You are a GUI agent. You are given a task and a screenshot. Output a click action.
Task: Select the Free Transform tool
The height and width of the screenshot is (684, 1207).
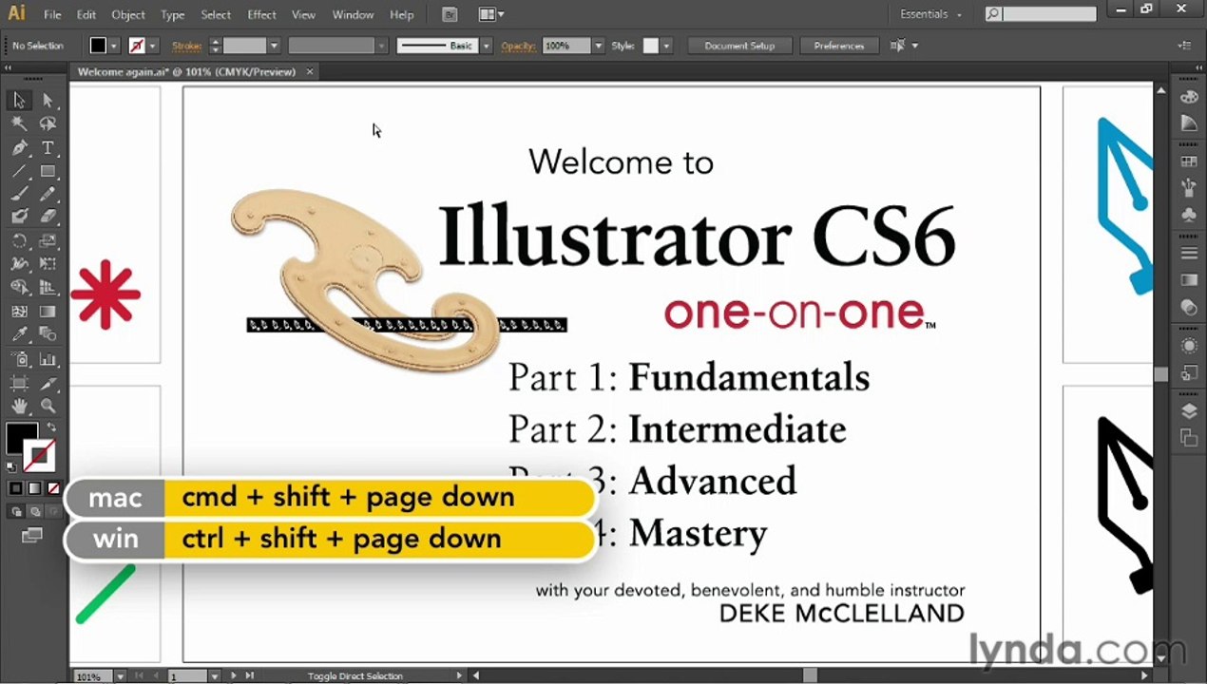48,264
